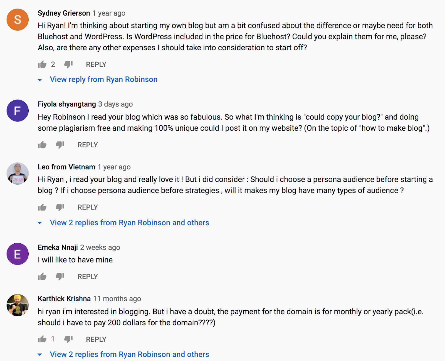Dislike Sydney Grierson's comment

pyautogui.click(x=68, y=64)
